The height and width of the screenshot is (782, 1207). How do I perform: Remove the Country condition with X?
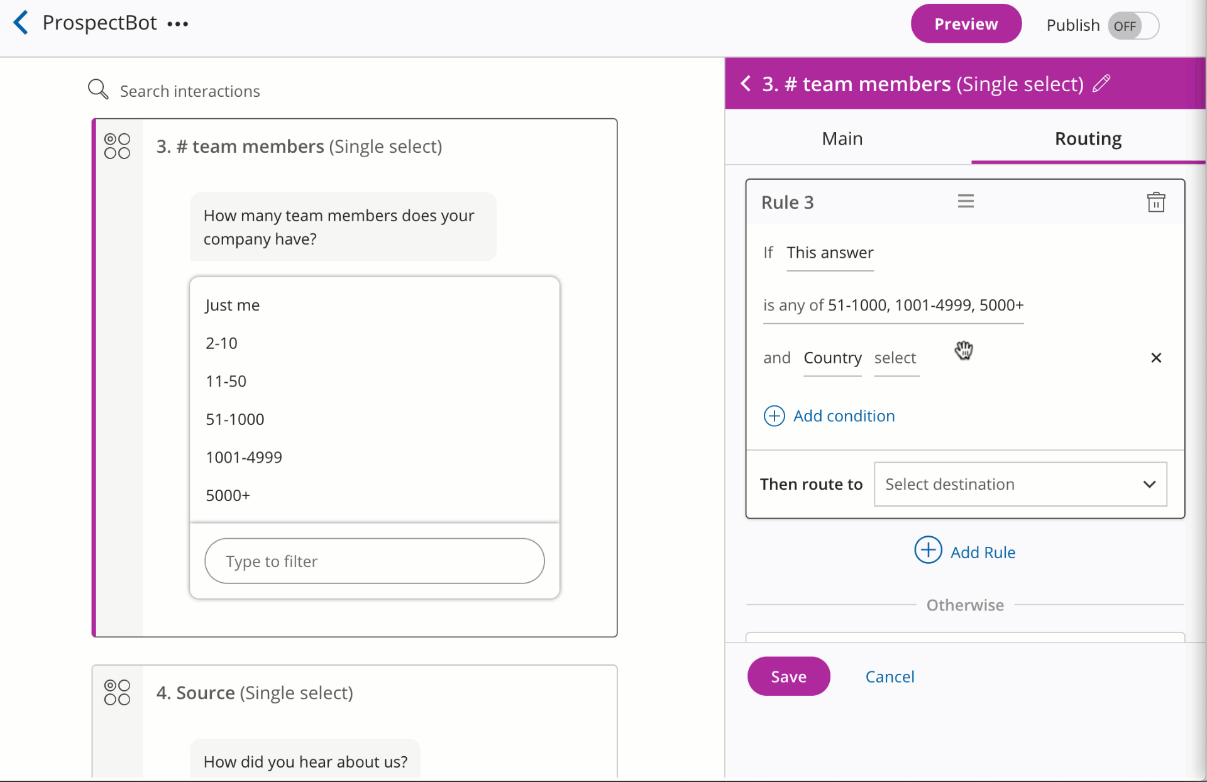[x=1155, y=358]
